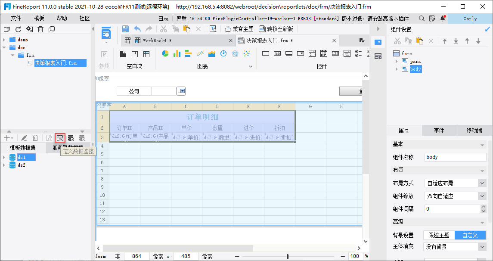This screenshot has height=261, width=493.
Task: Expand the demo folder
Action: (x=4, y=40)
